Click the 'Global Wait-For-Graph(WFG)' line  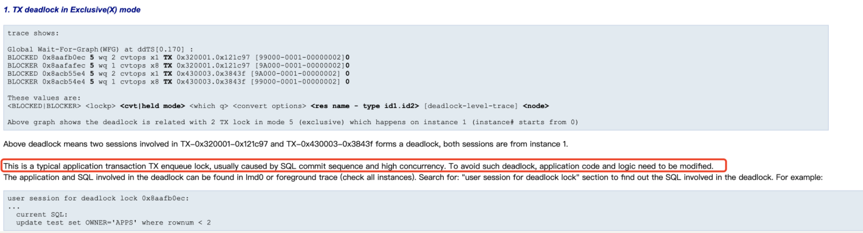point(100,49)
